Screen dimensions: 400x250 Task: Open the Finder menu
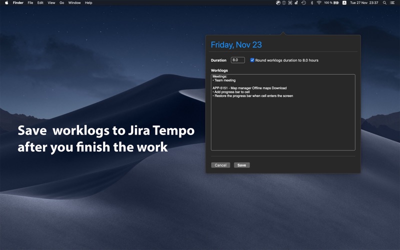tap(18, 3)
